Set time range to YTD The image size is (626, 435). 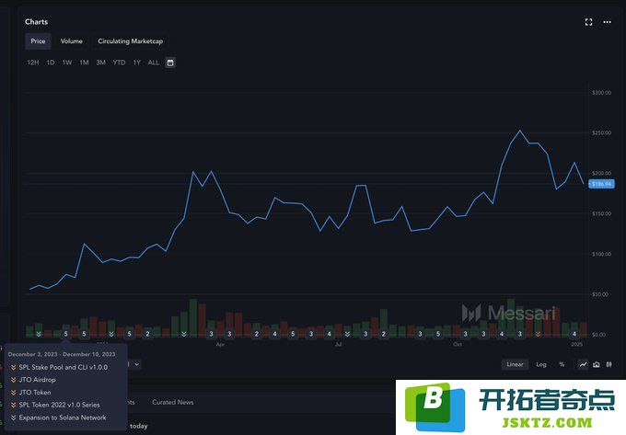point(119,63)
